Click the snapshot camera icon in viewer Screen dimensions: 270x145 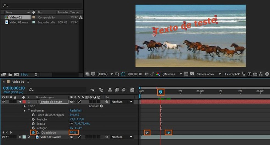coord(147,74)
